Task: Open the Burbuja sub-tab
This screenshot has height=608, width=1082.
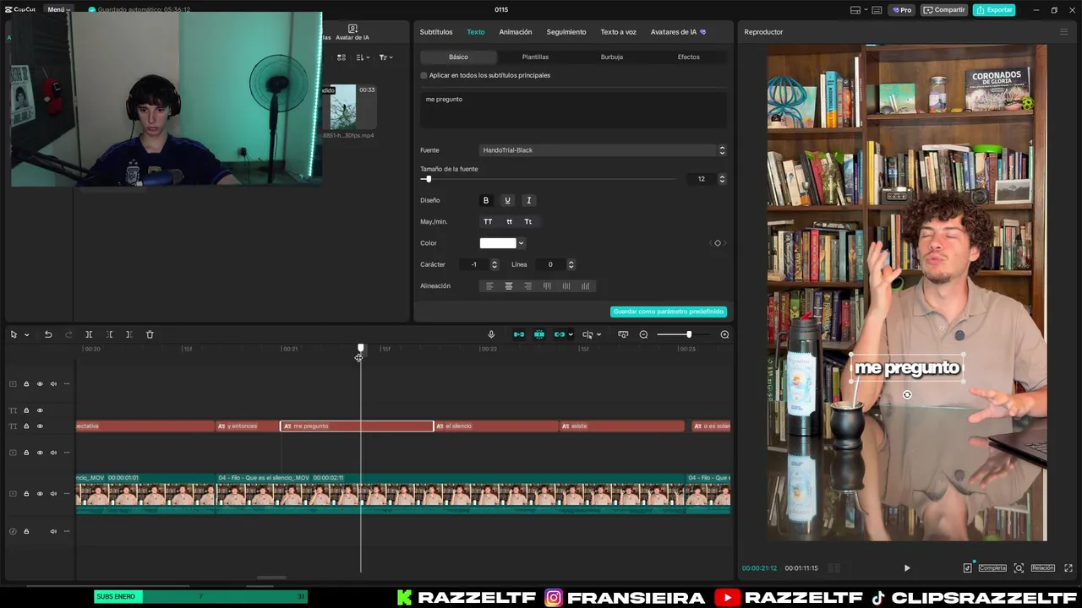Action: (x=612, y=57)
